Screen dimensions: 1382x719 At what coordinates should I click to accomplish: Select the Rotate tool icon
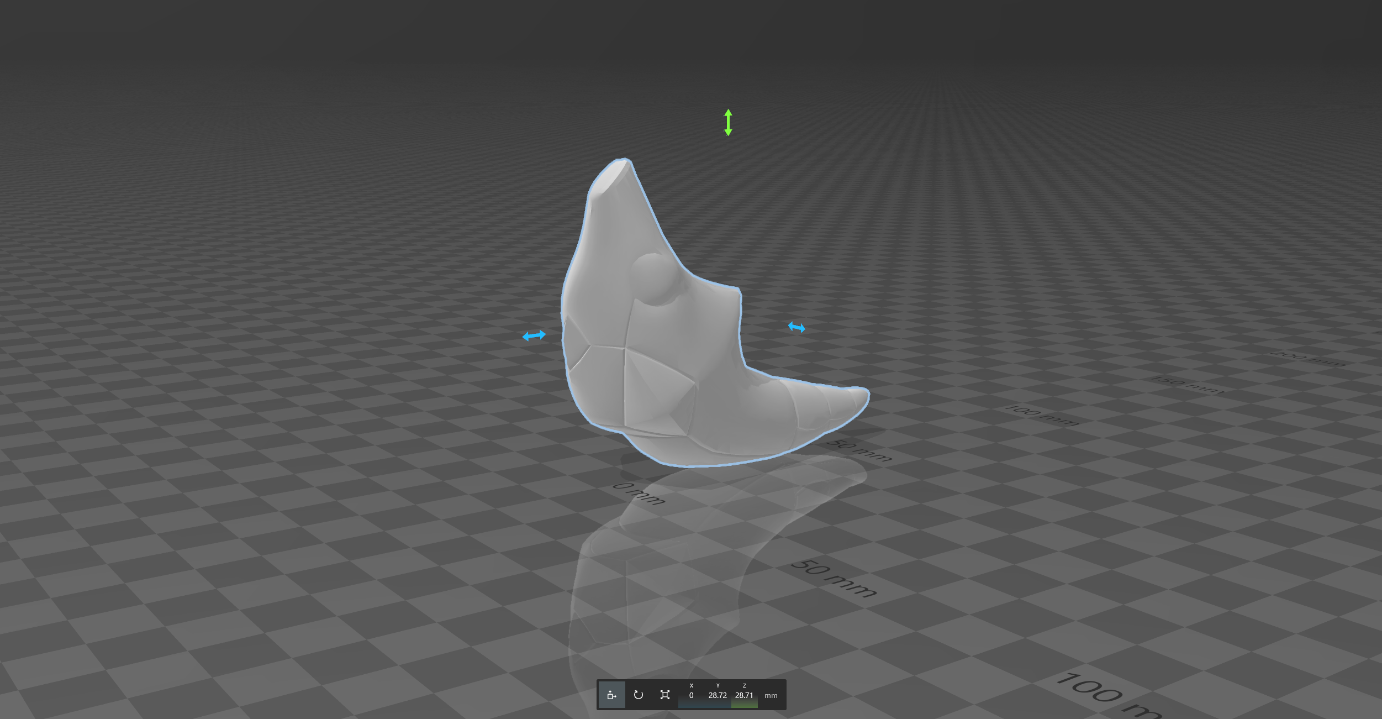[x=638, y=695]
